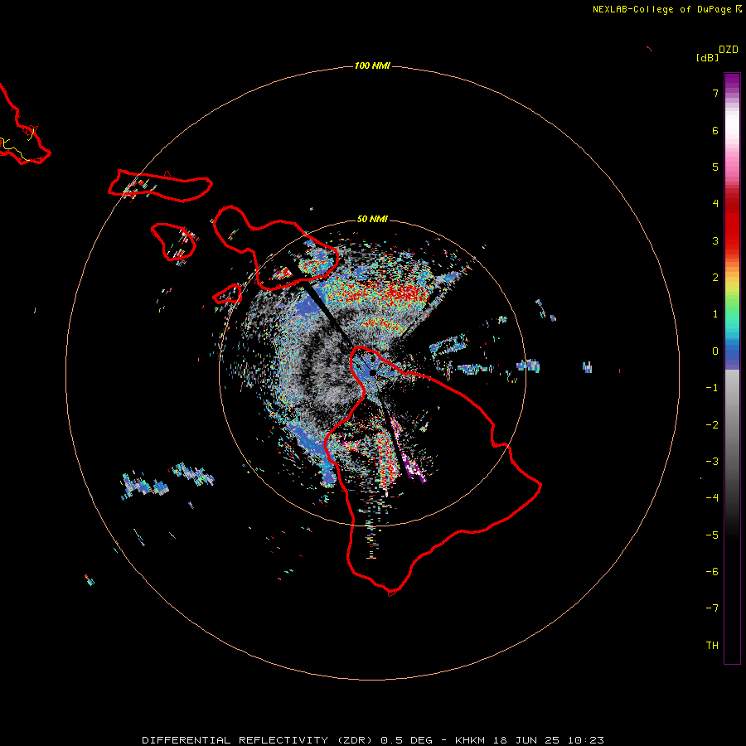Click the DZD product label above the color scale

729,50
